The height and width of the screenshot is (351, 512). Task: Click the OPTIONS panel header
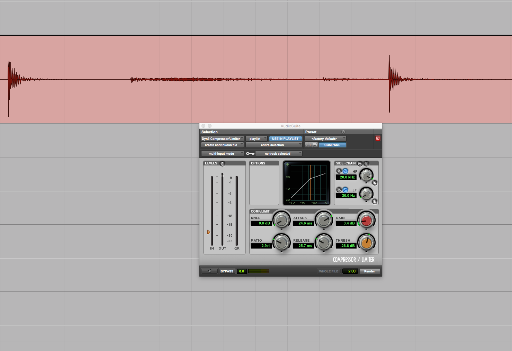(x=264, y=163)
